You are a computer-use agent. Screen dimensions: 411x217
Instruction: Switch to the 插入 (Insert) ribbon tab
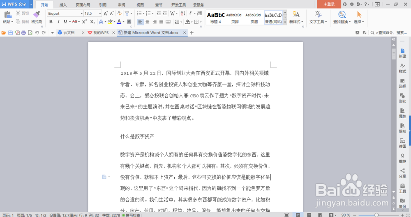tap(63, 5)
